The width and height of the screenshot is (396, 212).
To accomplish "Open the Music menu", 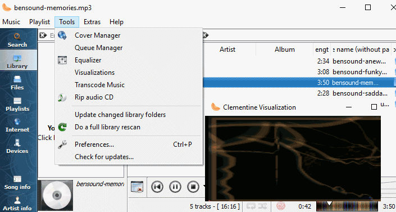I will point(11,22).
